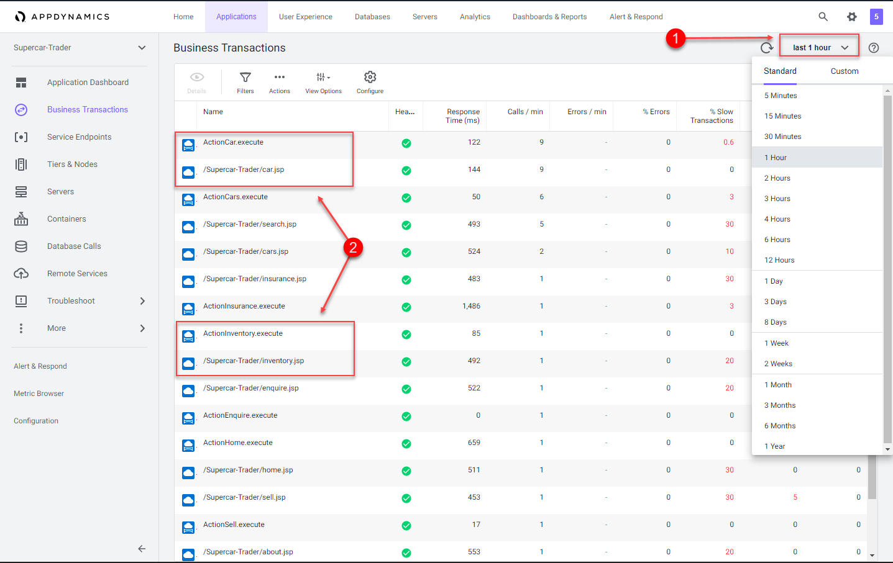Open the last 1 hour time range dropdown
The width and height of the screenshot is (893, 563).
click(820, 48)
